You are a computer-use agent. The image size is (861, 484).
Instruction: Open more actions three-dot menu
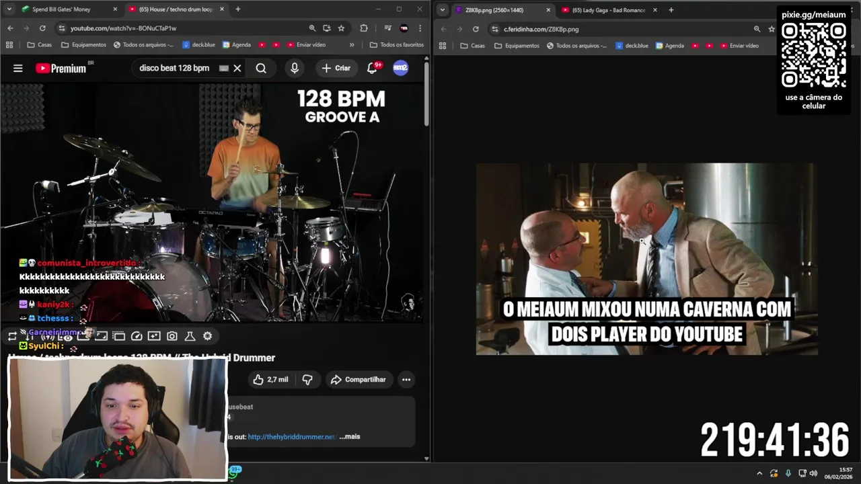pos(406,380)
